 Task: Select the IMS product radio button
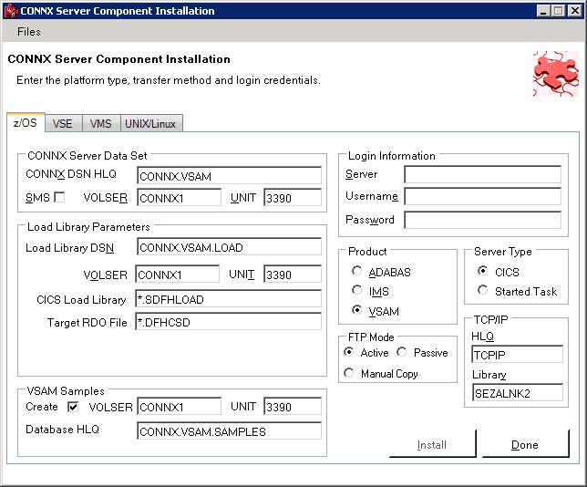pyautogui.click(x=357, y=291)
